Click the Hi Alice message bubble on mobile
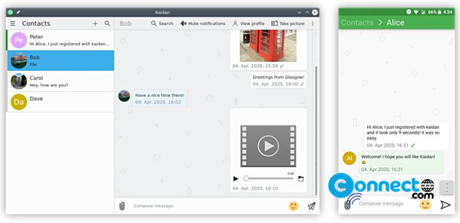460x223 pixels. (x=407, y=136)
